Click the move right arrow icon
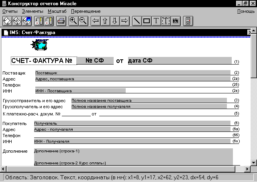This screenshot has height=182, width=257. [124, 20]
